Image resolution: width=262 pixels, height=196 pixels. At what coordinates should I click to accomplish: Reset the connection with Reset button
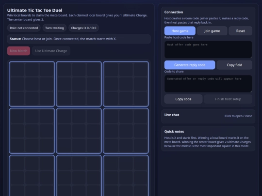241,31
